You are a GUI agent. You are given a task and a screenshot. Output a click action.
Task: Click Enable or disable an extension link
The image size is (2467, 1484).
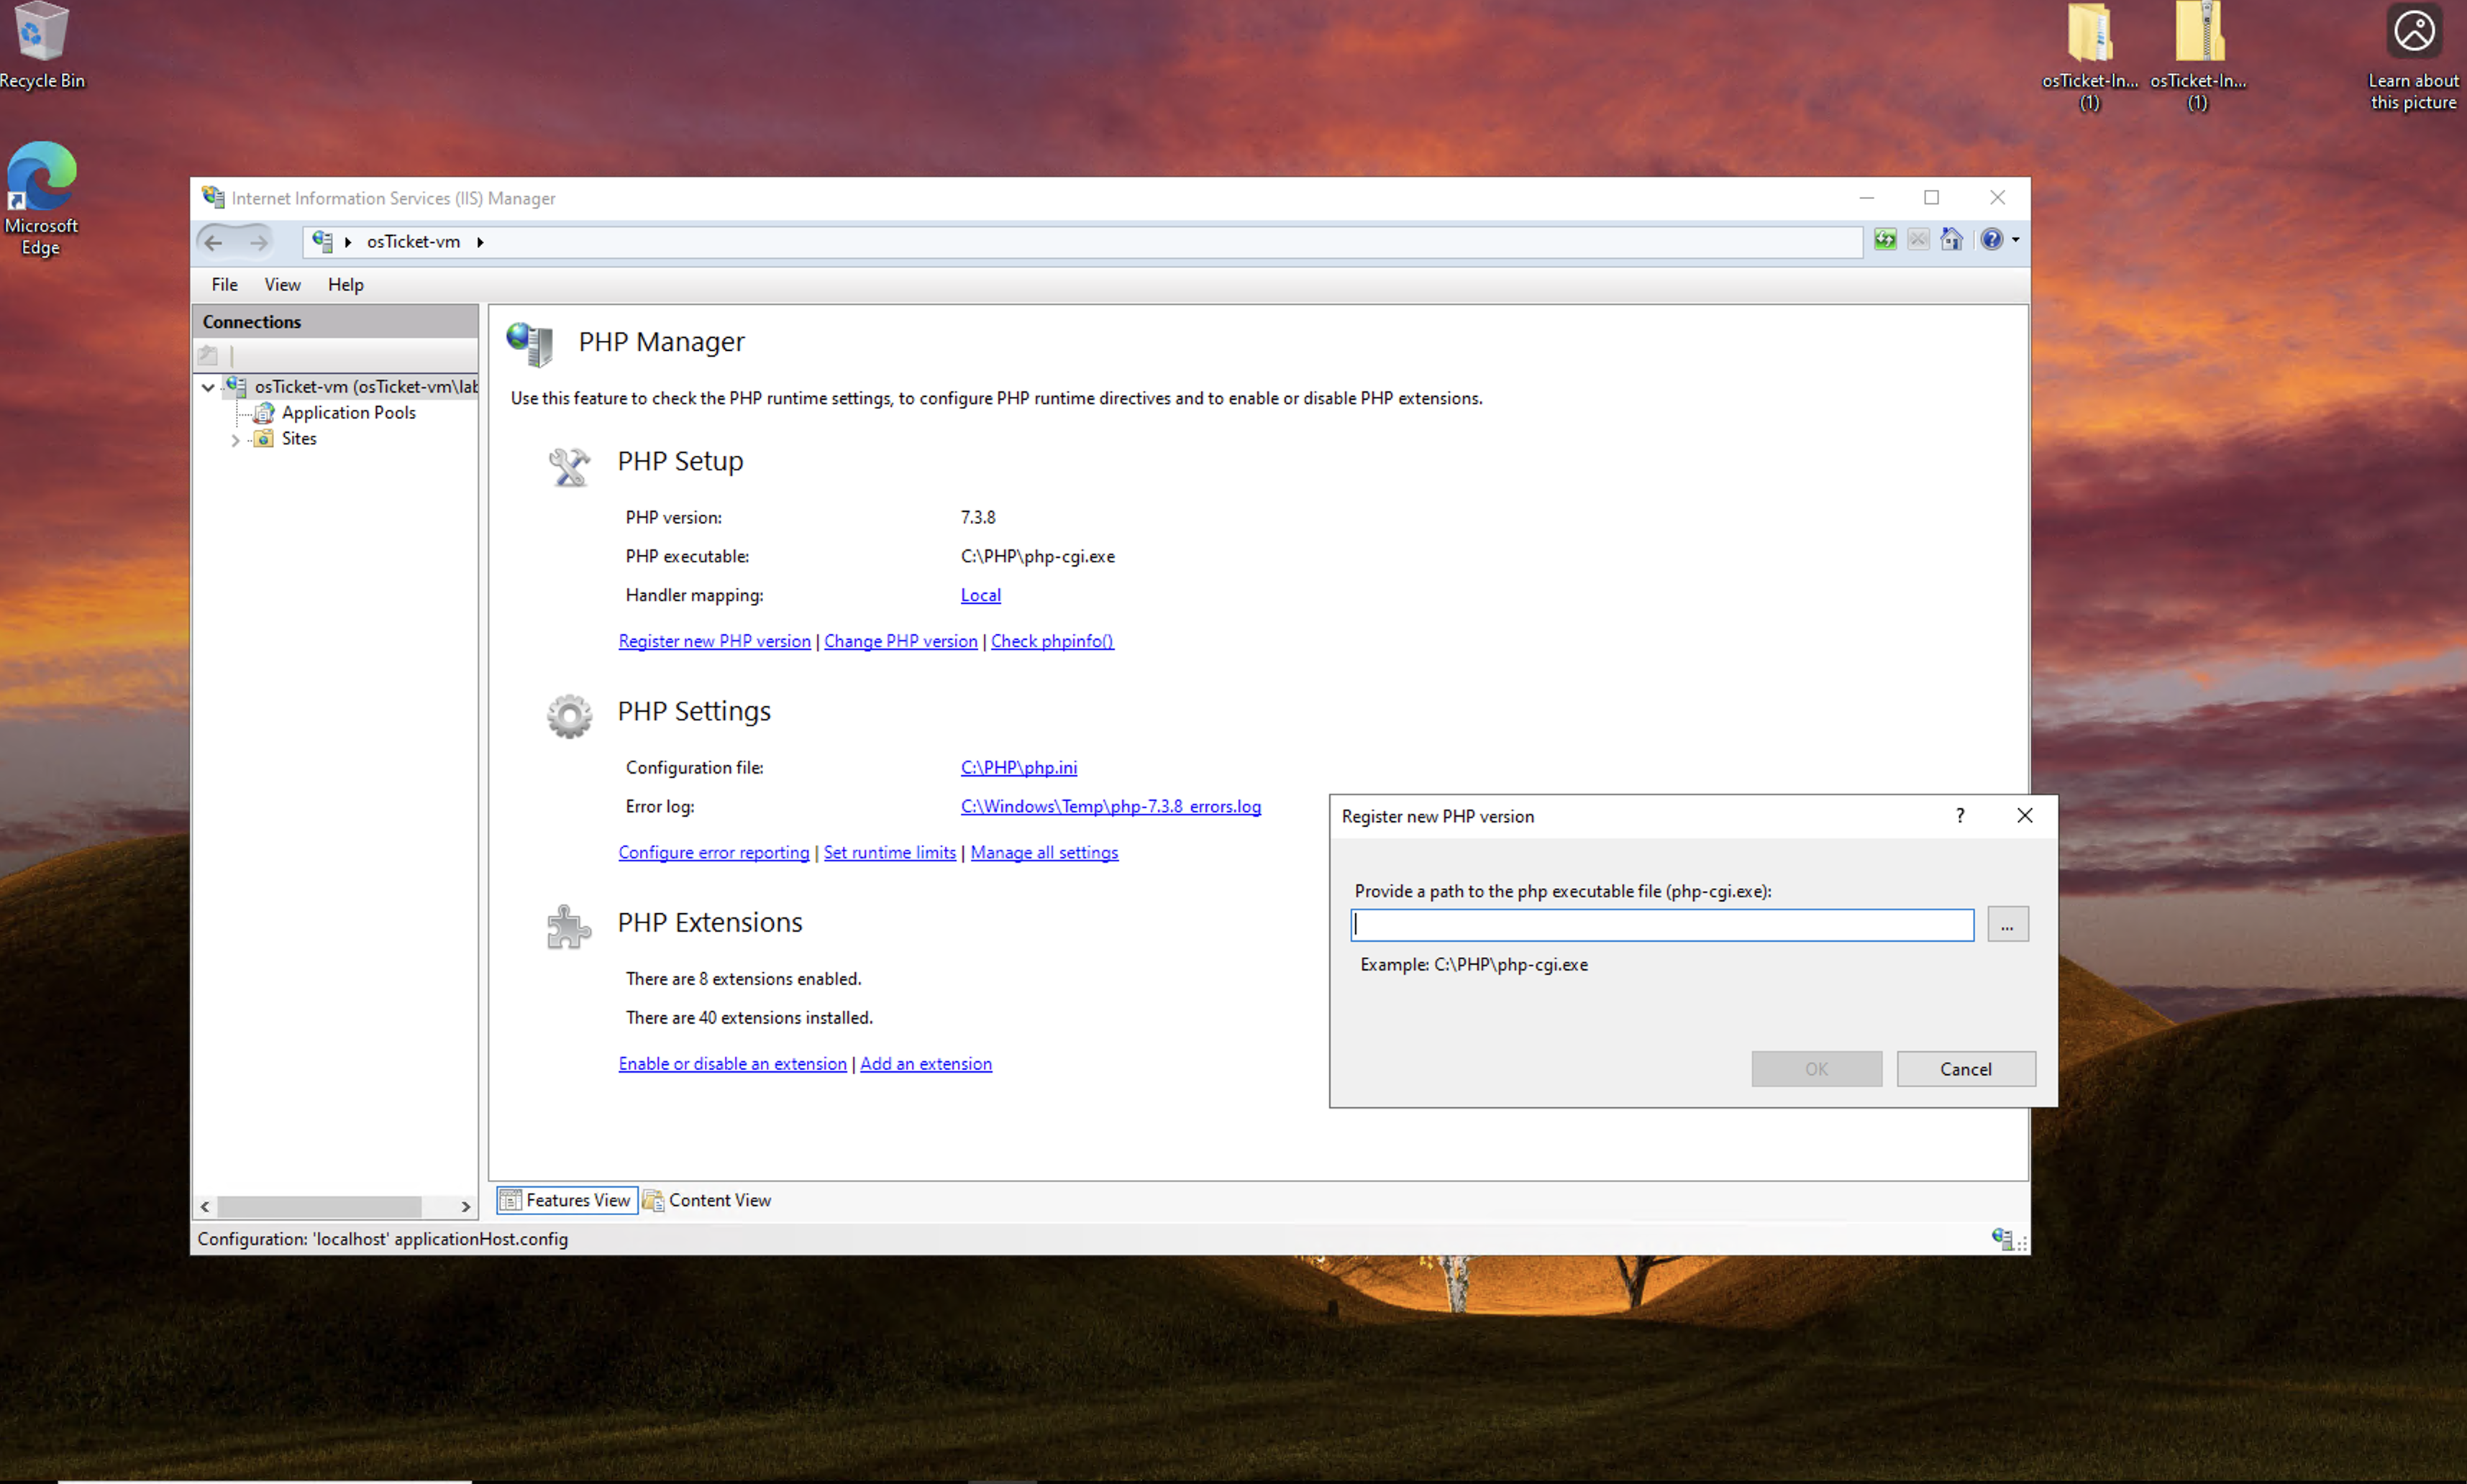[732, 1063]
